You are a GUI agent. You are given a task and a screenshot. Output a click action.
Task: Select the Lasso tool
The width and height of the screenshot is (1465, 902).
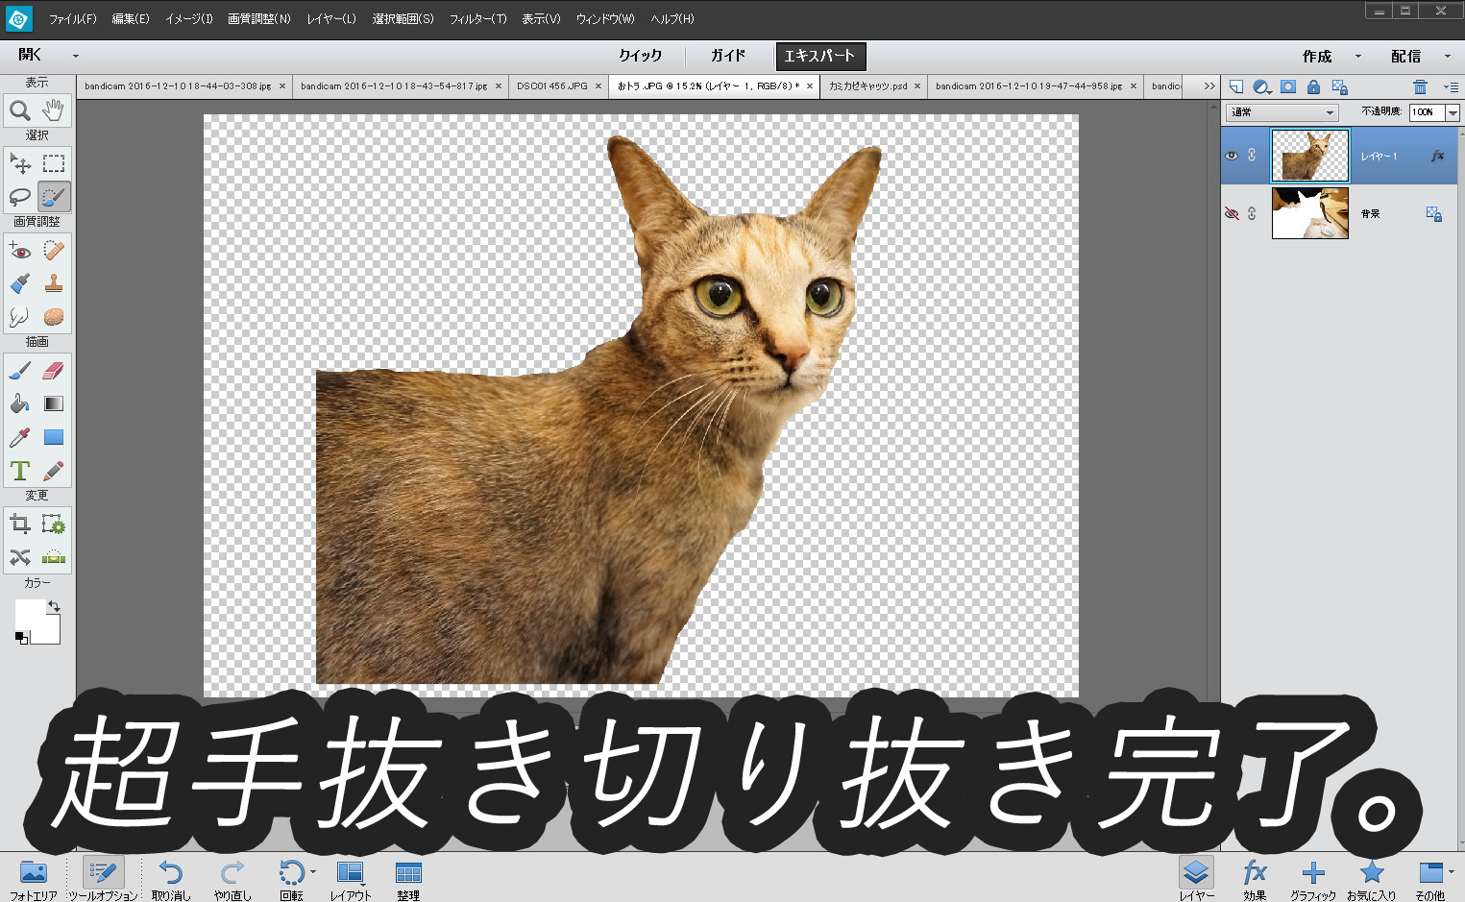(20, 197)
